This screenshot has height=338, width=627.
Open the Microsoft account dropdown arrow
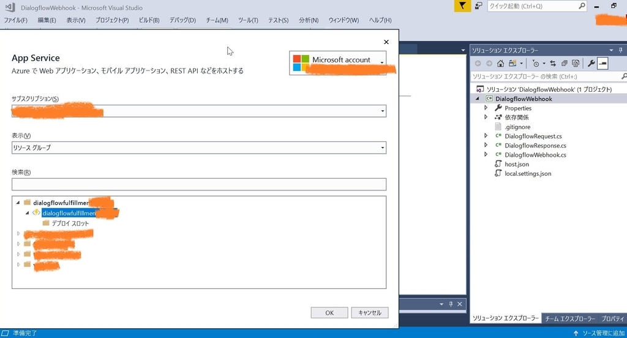382,62
